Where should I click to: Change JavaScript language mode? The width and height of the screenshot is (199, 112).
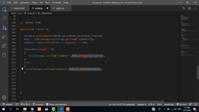point(169,105)
